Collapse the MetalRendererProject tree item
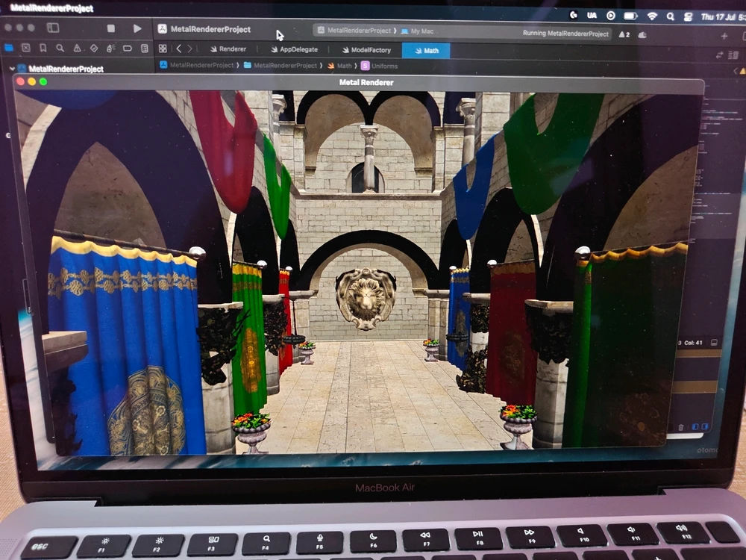Screen dimensions: 746x560 pos(13,69)
